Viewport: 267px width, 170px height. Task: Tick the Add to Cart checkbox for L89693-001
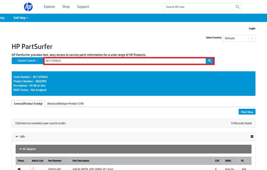pos(33,169)
